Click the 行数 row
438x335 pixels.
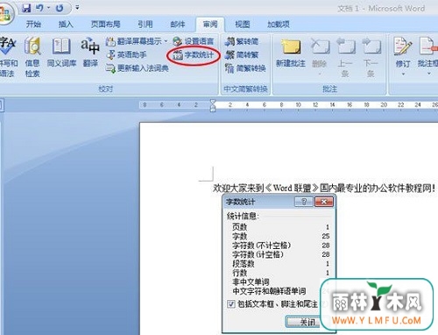[x=281, y=273]
